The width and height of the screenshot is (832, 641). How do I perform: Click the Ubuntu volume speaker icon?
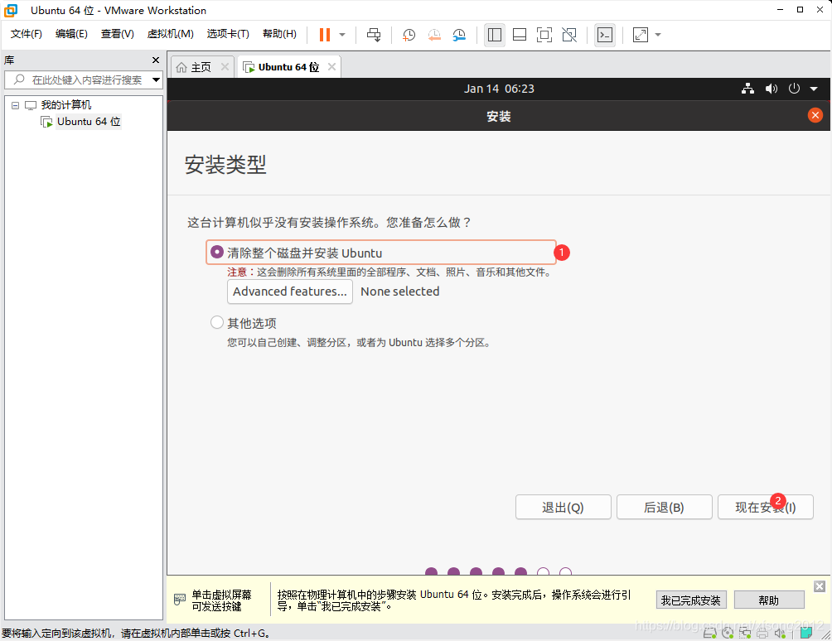click(x=771, y=89)
